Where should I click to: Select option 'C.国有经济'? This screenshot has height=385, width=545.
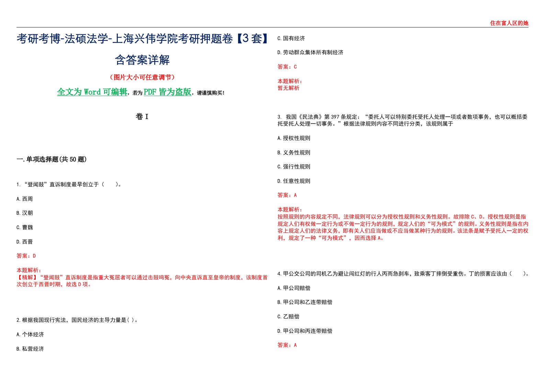tap(291, 38)
